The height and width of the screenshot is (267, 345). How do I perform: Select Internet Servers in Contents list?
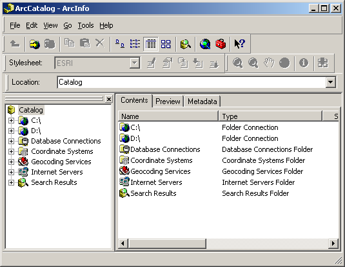151,182
